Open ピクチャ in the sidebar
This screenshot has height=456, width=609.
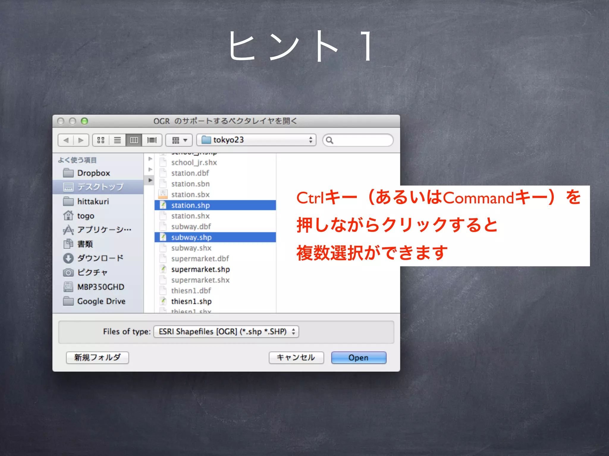(98, 272)
